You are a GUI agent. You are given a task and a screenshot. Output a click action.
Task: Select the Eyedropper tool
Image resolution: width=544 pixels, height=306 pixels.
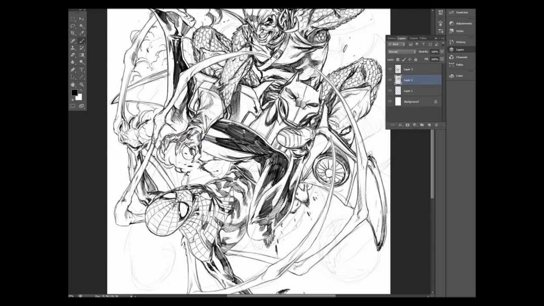point(81,33)
